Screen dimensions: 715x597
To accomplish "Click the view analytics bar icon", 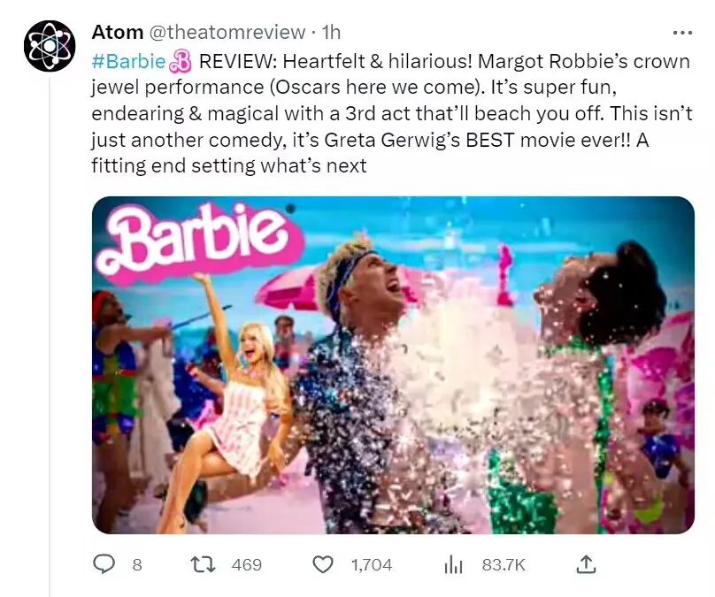I will click(454, 563).
